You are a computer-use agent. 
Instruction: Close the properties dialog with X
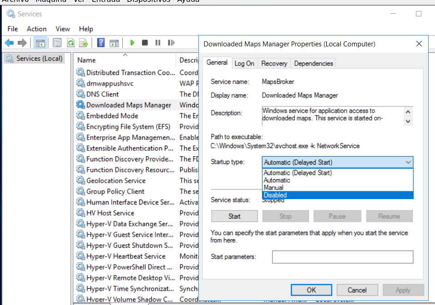419,44
